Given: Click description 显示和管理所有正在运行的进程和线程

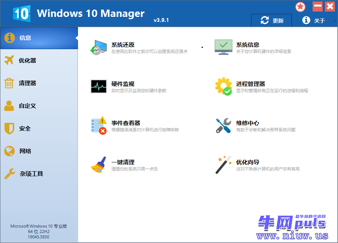Looking at the screenshot, I should [x=272, y=91].
